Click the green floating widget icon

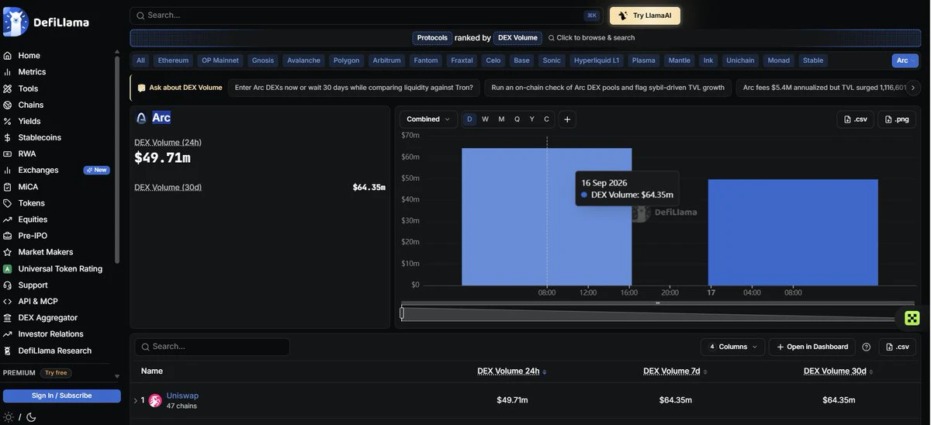pos(912,318)
